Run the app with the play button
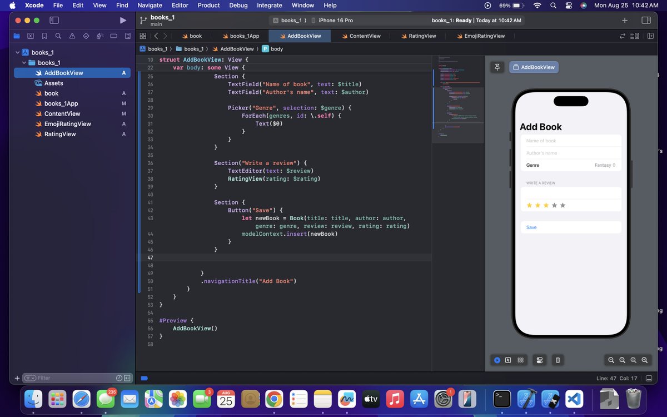This screenshot has height=417, width=667. pyautogui.click(x=123, y=21)
